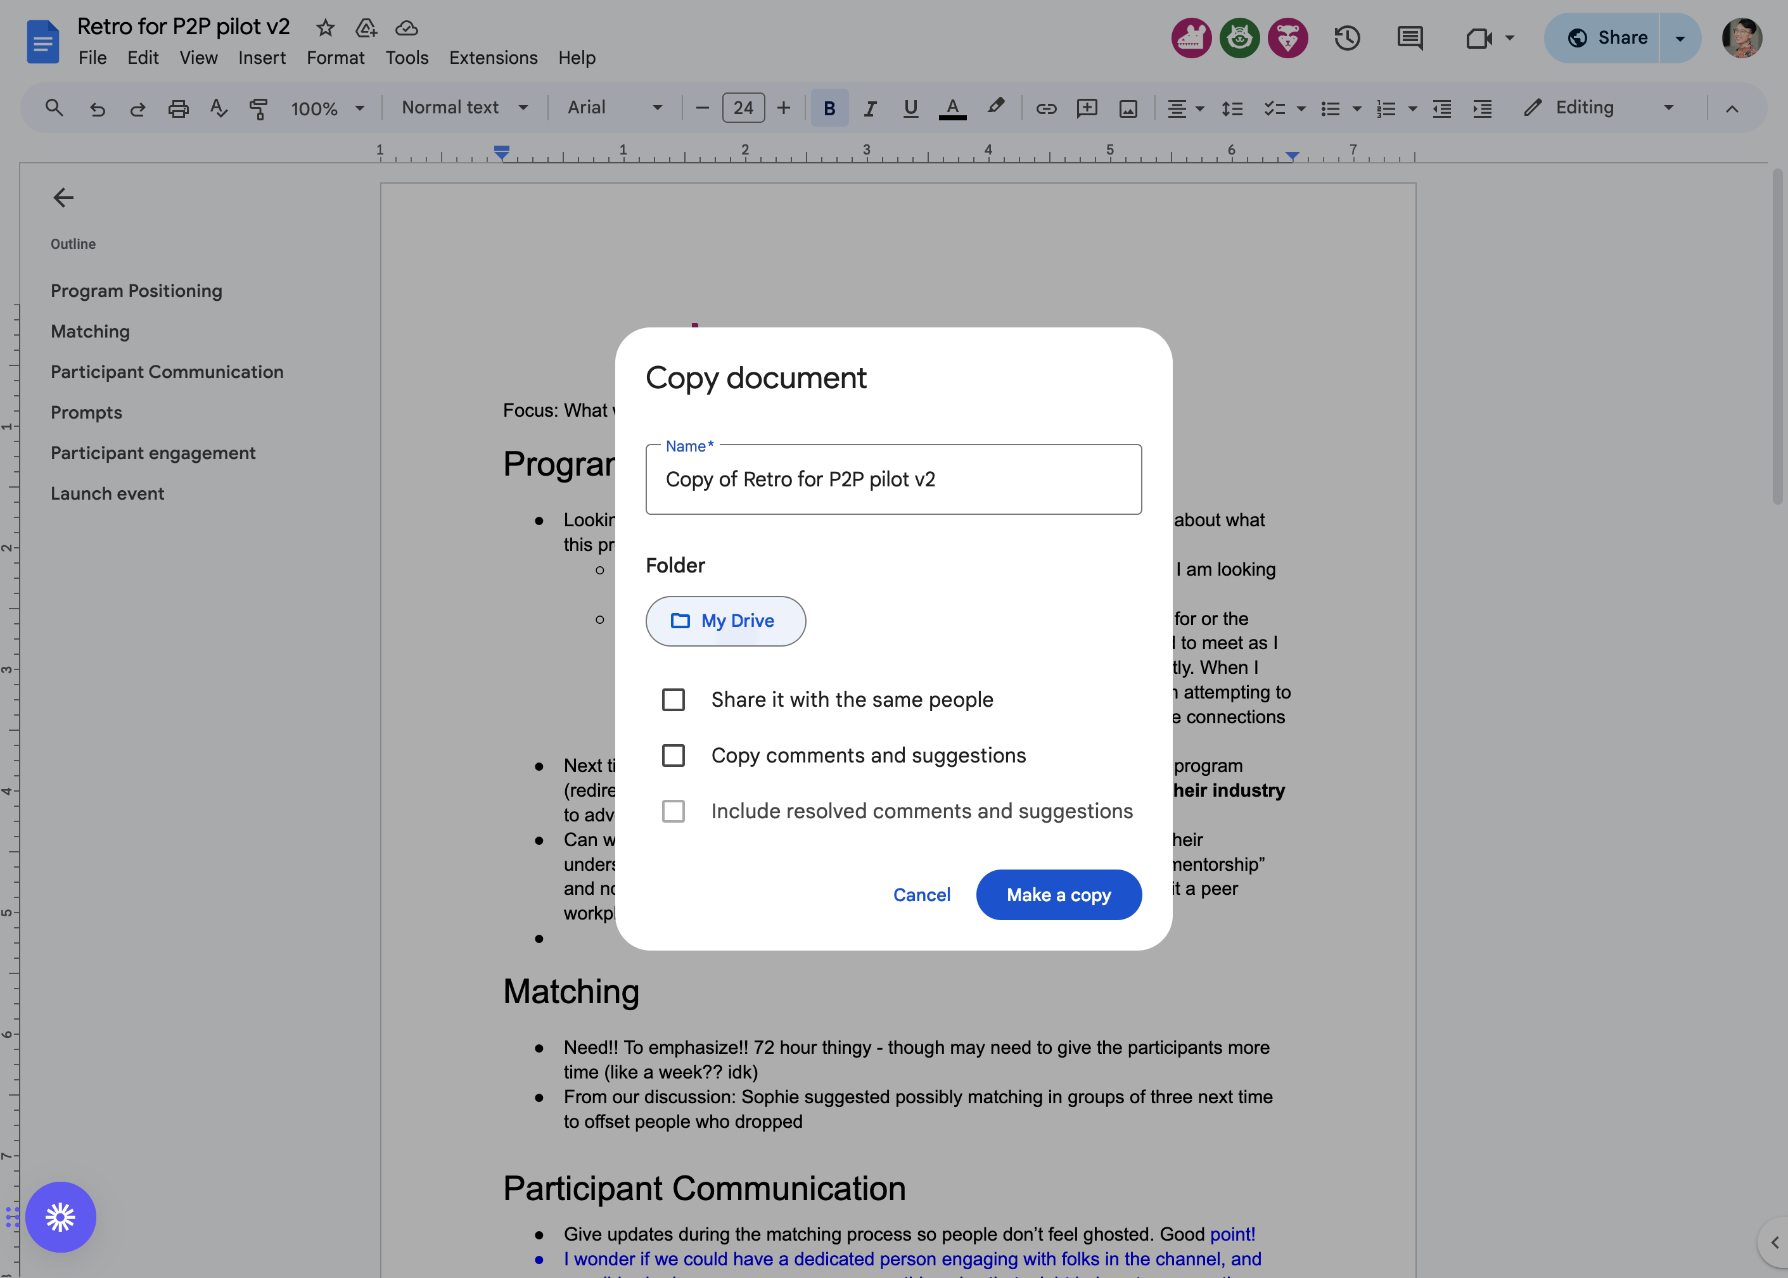Cancel the Copy document dialog

tap(921, 895)
